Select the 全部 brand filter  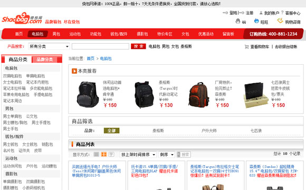(111, 131)
